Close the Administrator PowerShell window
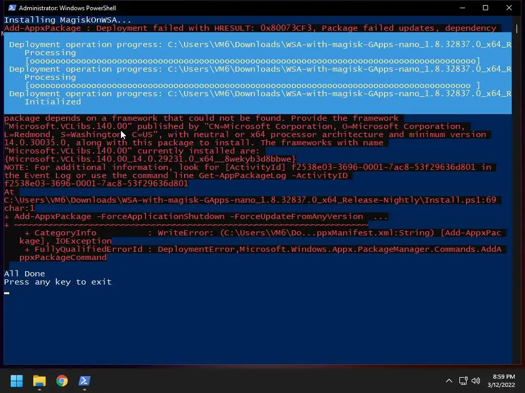This screenshot has width=525, height=393. 509,8
